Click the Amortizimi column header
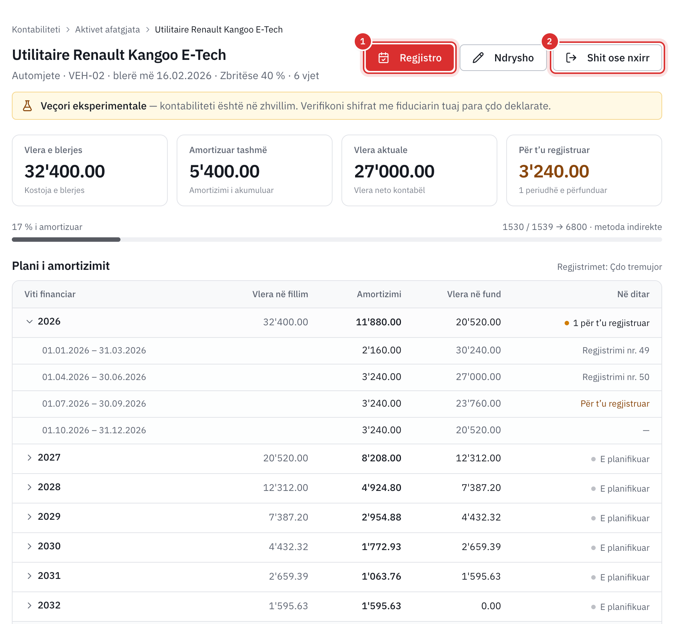The height and width of the screenshot is (624, 674). 379,294
